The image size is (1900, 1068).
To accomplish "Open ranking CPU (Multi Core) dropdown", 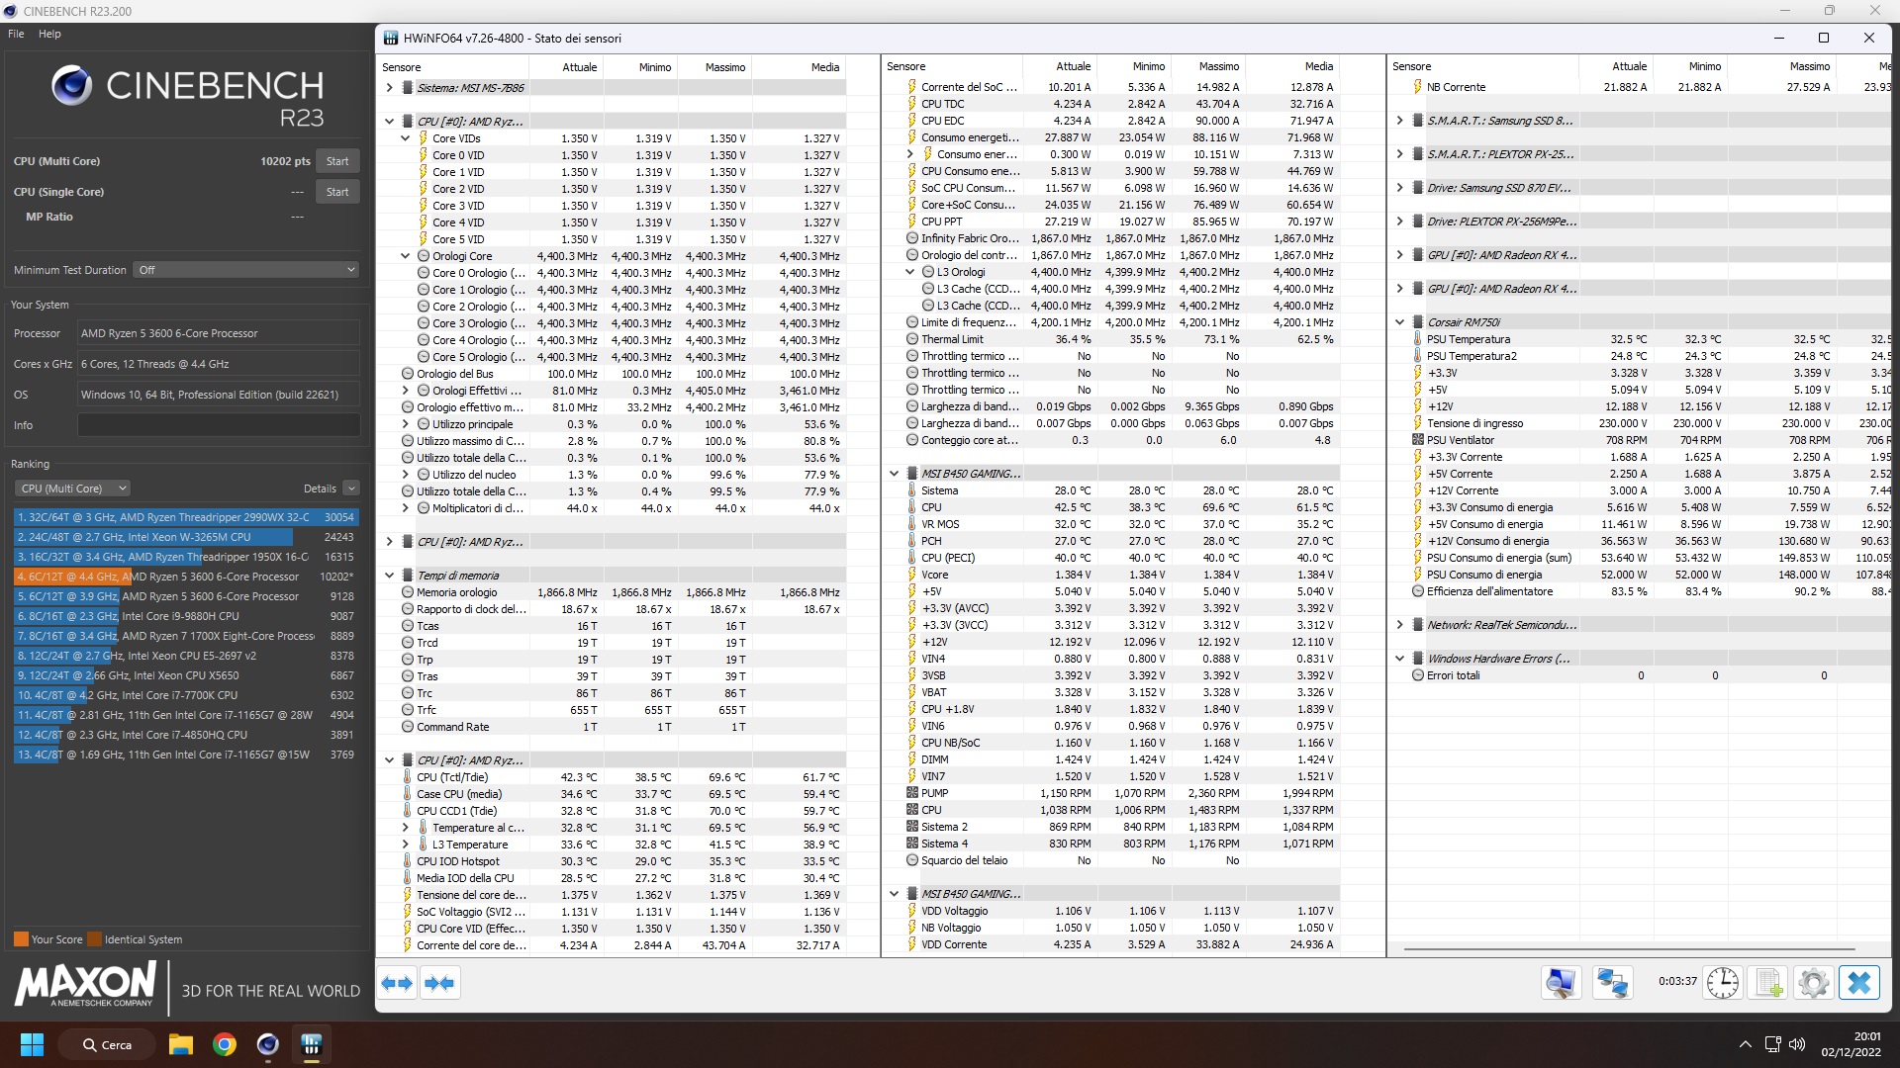I will [72, 489].
